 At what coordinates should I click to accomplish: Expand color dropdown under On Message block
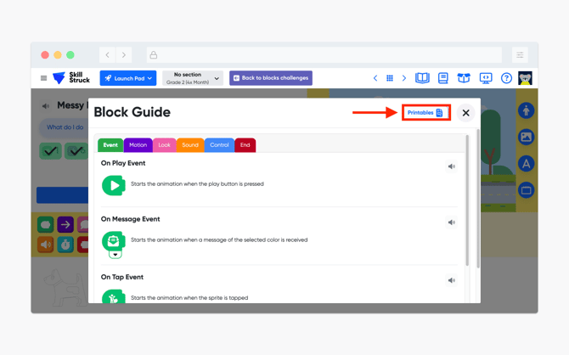[115, 255]
